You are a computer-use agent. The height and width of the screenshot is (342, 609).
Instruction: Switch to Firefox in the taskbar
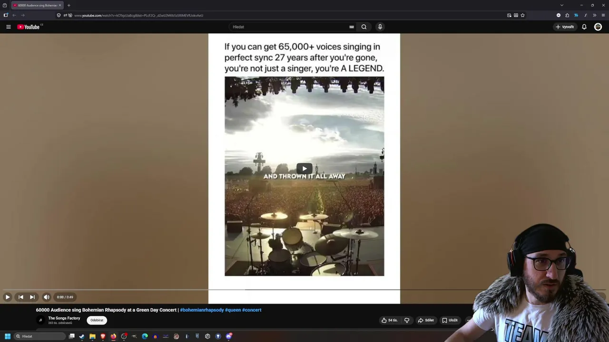pyautogui.click(x=113, y=336)
